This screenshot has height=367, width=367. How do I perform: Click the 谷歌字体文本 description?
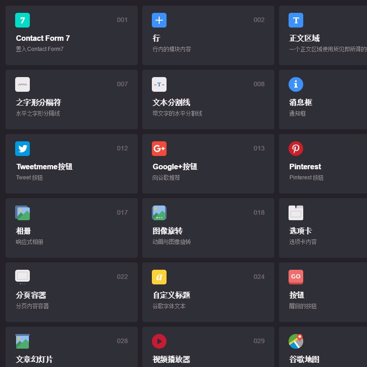(169, 306)
